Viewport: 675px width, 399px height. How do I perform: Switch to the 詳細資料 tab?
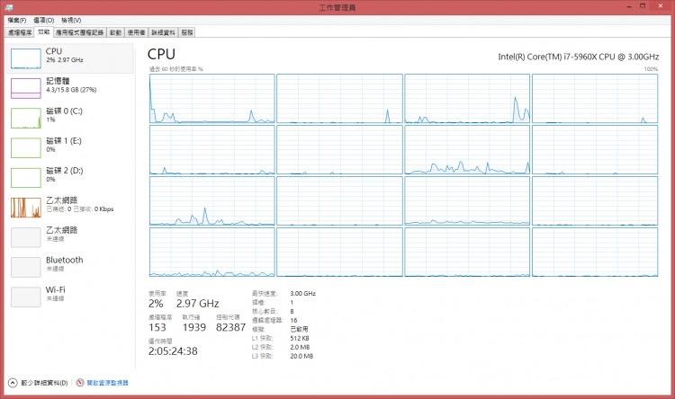coord(163,31)
